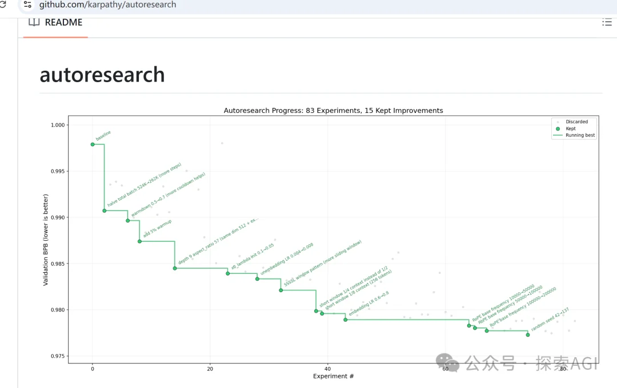Click the autoresearch heading
This screenshot has width=617, height=388.
click(x=102, y=75)
